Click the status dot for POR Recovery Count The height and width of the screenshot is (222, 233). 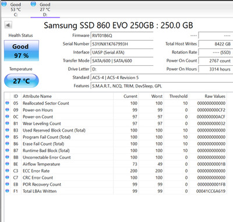click(x=7, y=184)
